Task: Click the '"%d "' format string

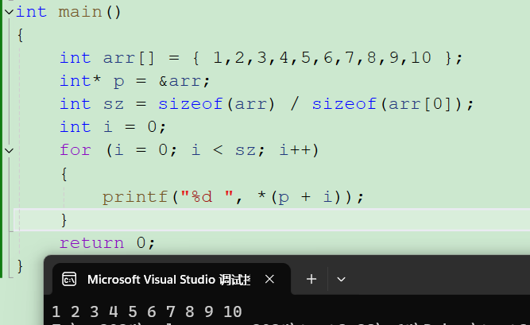Action: pos(207,196)
